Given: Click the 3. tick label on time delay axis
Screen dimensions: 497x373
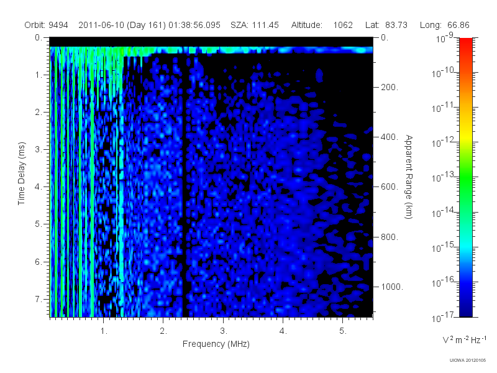Looking at the screenshot, I should [x=39, y=149].
